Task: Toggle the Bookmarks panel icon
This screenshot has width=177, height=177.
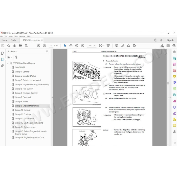Action: (x=2, y=59)
